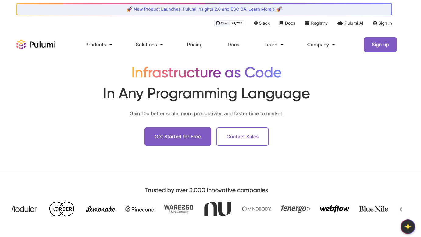Click Get Started for Free

pos(178,137)
